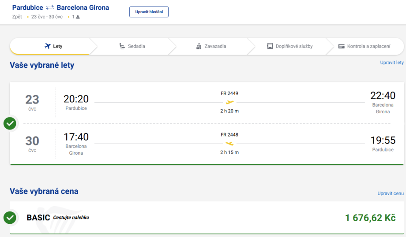This screenshot has width=406, height=237.
Task: Click green checkmark beside selected flights
Action: [x=10, y=123]
